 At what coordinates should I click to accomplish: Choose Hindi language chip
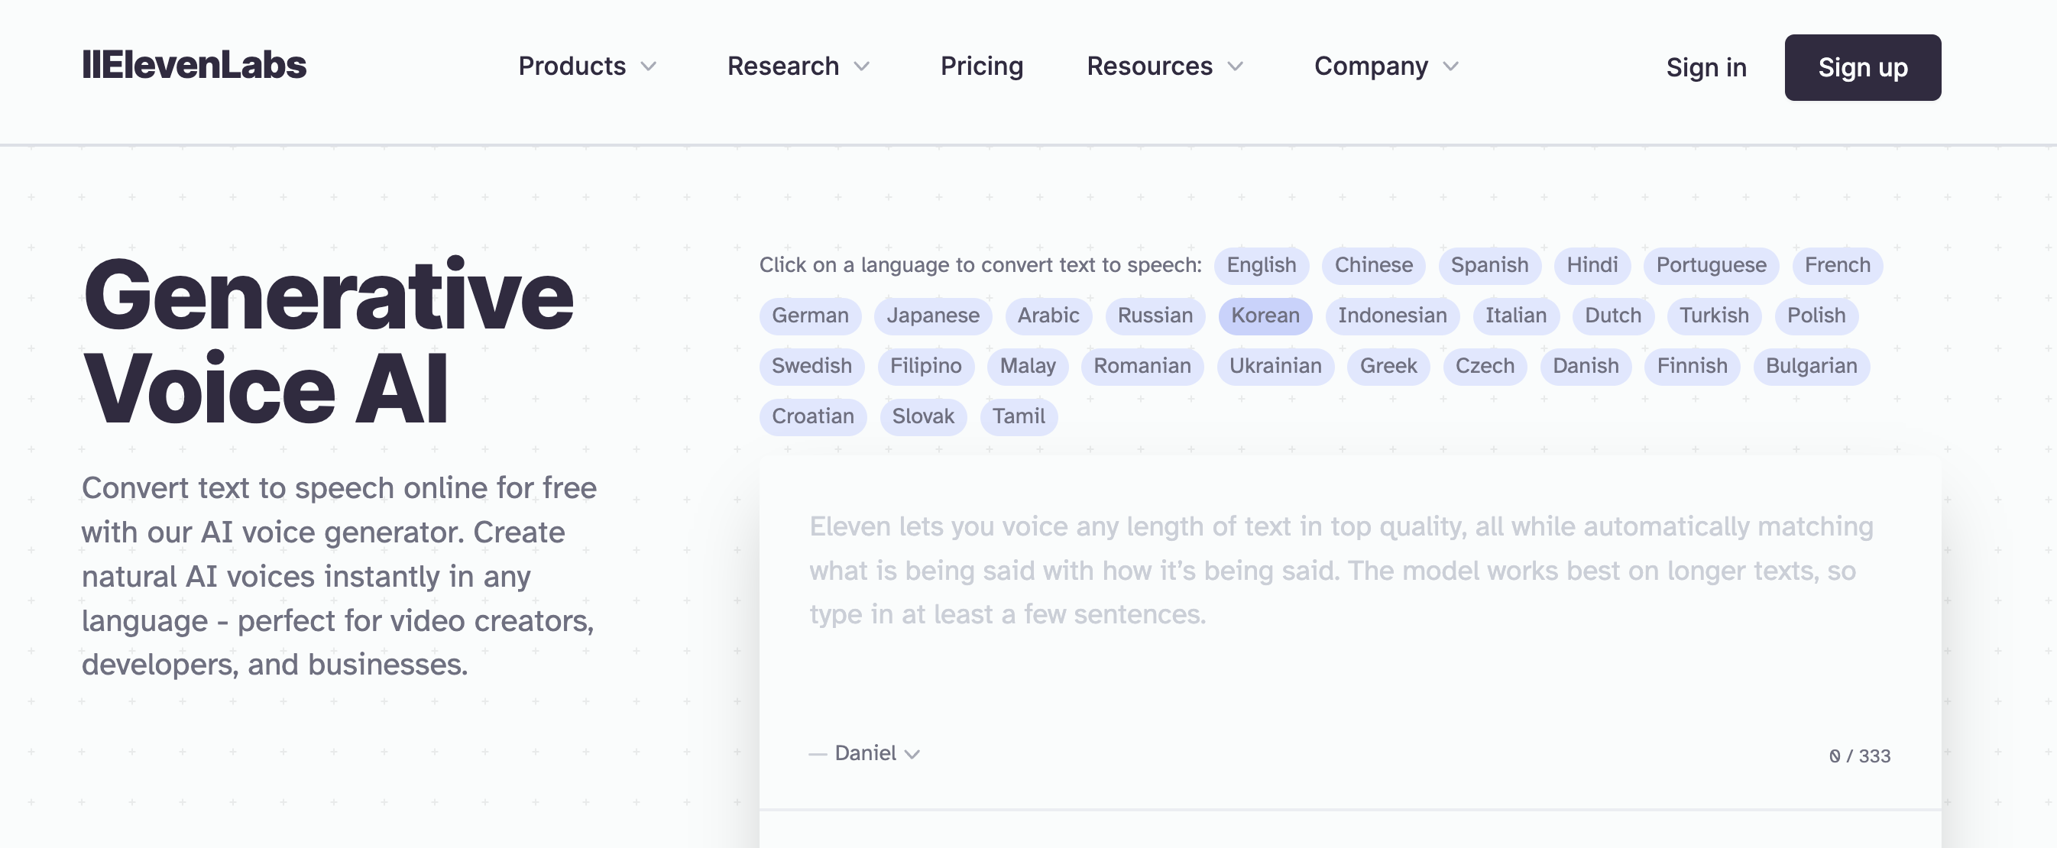1592,265
